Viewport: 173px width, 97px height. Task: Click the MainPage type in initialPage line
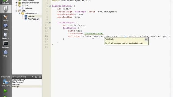click(x=80, y=12)
